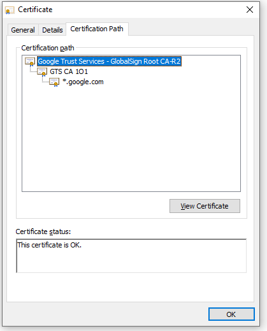Select the *.google.com certificate icon

pyautogui.click(x=54, y=82)
